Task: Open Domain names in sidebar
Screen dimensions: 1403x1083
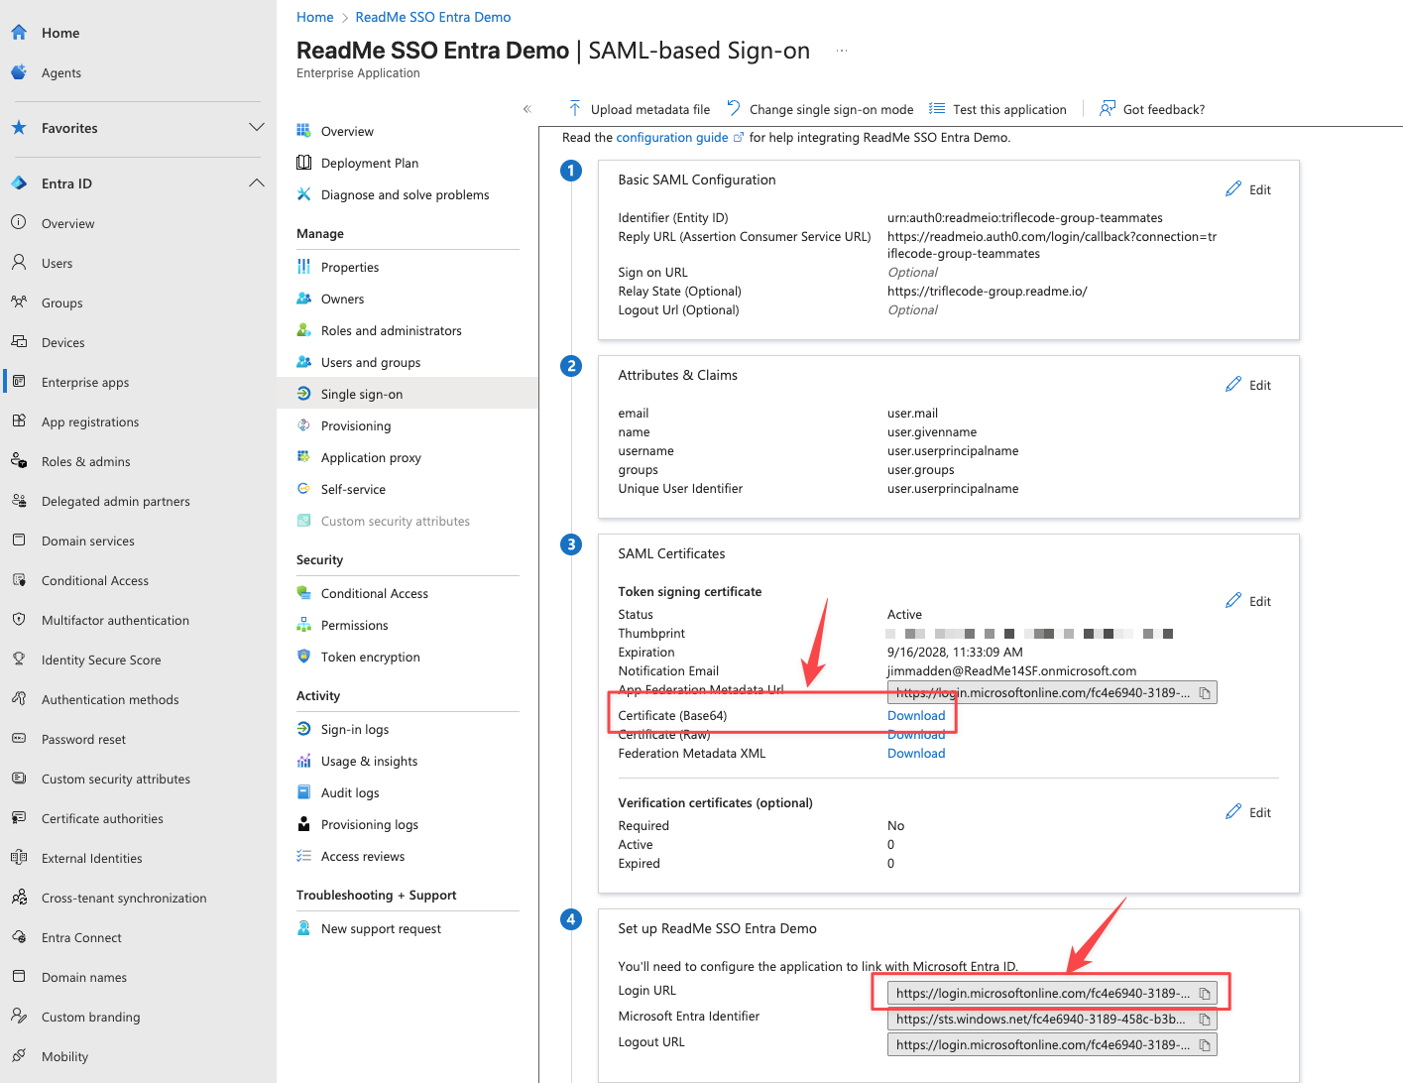Action: click(84, 977)
